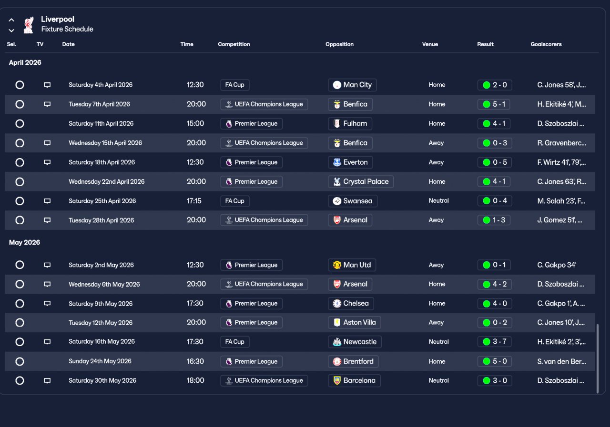The image size is (610, 427).
Task: Click the Fulham club badge
Action: pyautogui.click(x=337, y=124)
